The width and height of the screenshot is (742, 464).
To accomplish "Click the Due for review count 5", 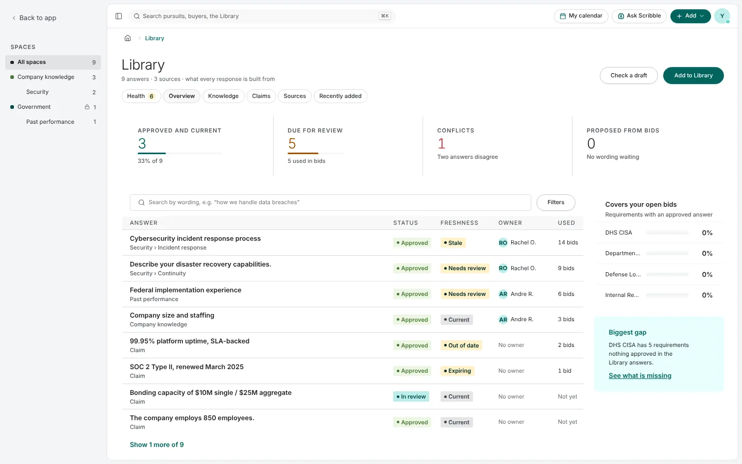I will [292, 143].
